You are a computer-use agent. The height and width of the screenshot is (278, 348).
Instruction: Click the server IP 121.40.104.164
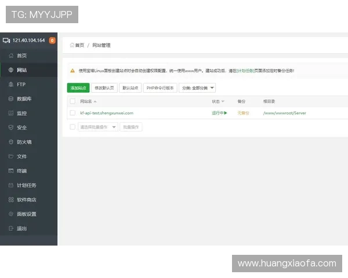(28, 41)
